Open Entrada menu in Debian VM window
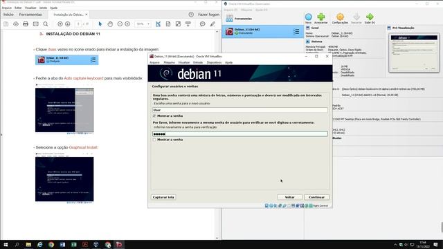 (x=198, y=62)
